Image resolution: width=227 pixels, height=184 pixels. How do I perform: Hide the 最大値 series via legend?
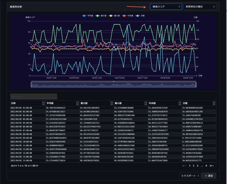[x=101, y=16]
